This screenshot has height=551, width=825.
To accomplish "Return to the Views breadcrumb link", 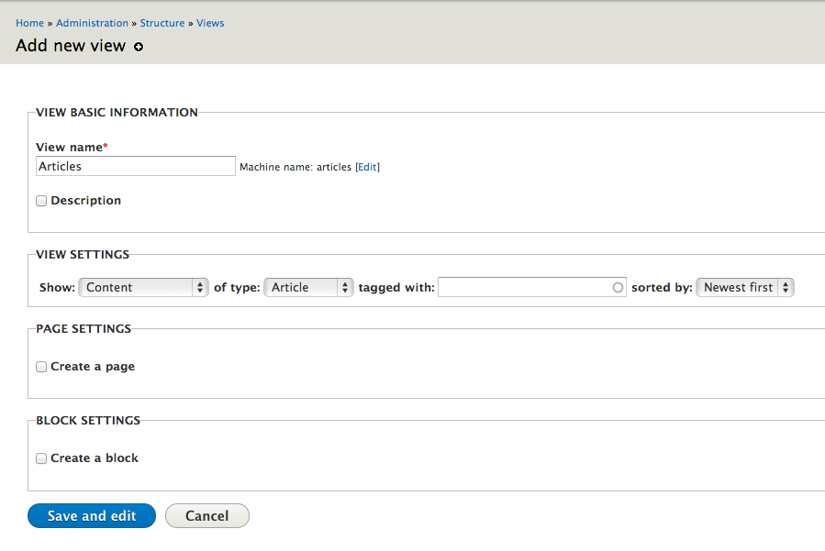I will [x=210, y=23].
